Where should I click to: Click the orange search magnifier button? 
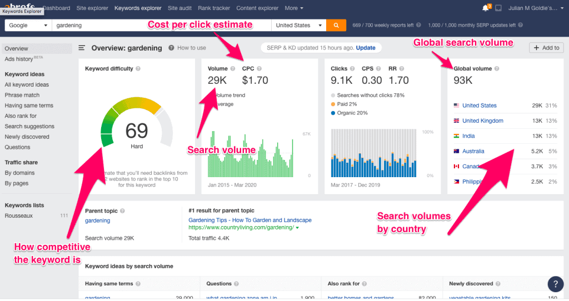336,26
